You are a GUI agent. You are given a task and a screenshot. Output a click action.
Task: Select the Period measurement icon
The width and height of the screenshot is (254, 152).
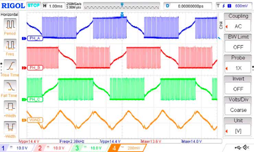(10, 24)
